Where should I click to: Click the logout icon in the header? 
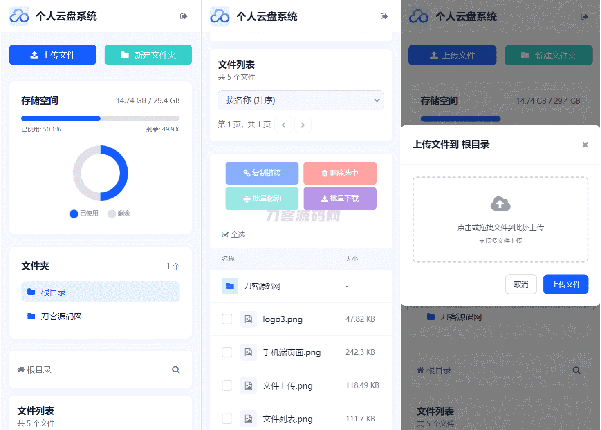pos(184,16)
